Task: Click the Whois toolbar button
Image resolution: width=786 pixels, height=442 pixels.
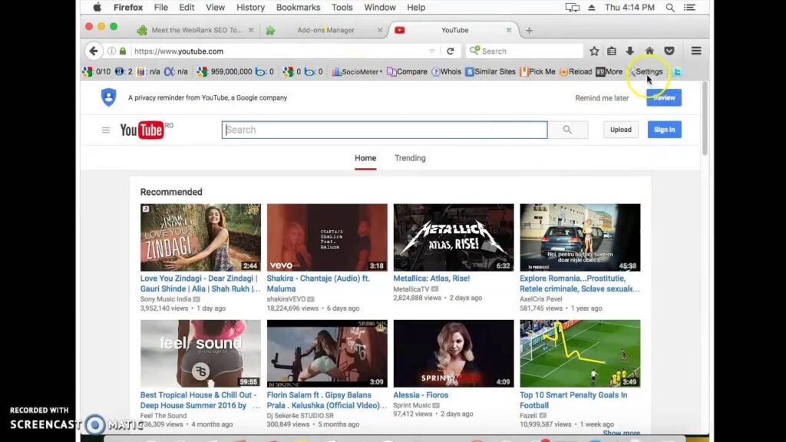Action: (447, 71)
